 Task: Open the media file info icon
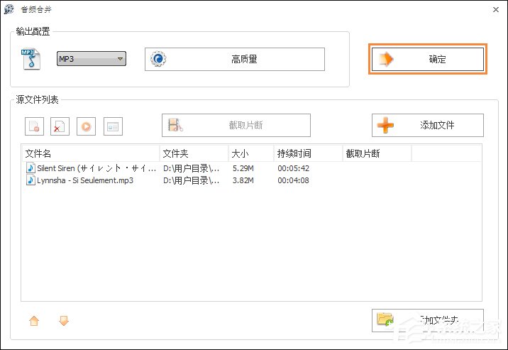(x=113, y=126)
